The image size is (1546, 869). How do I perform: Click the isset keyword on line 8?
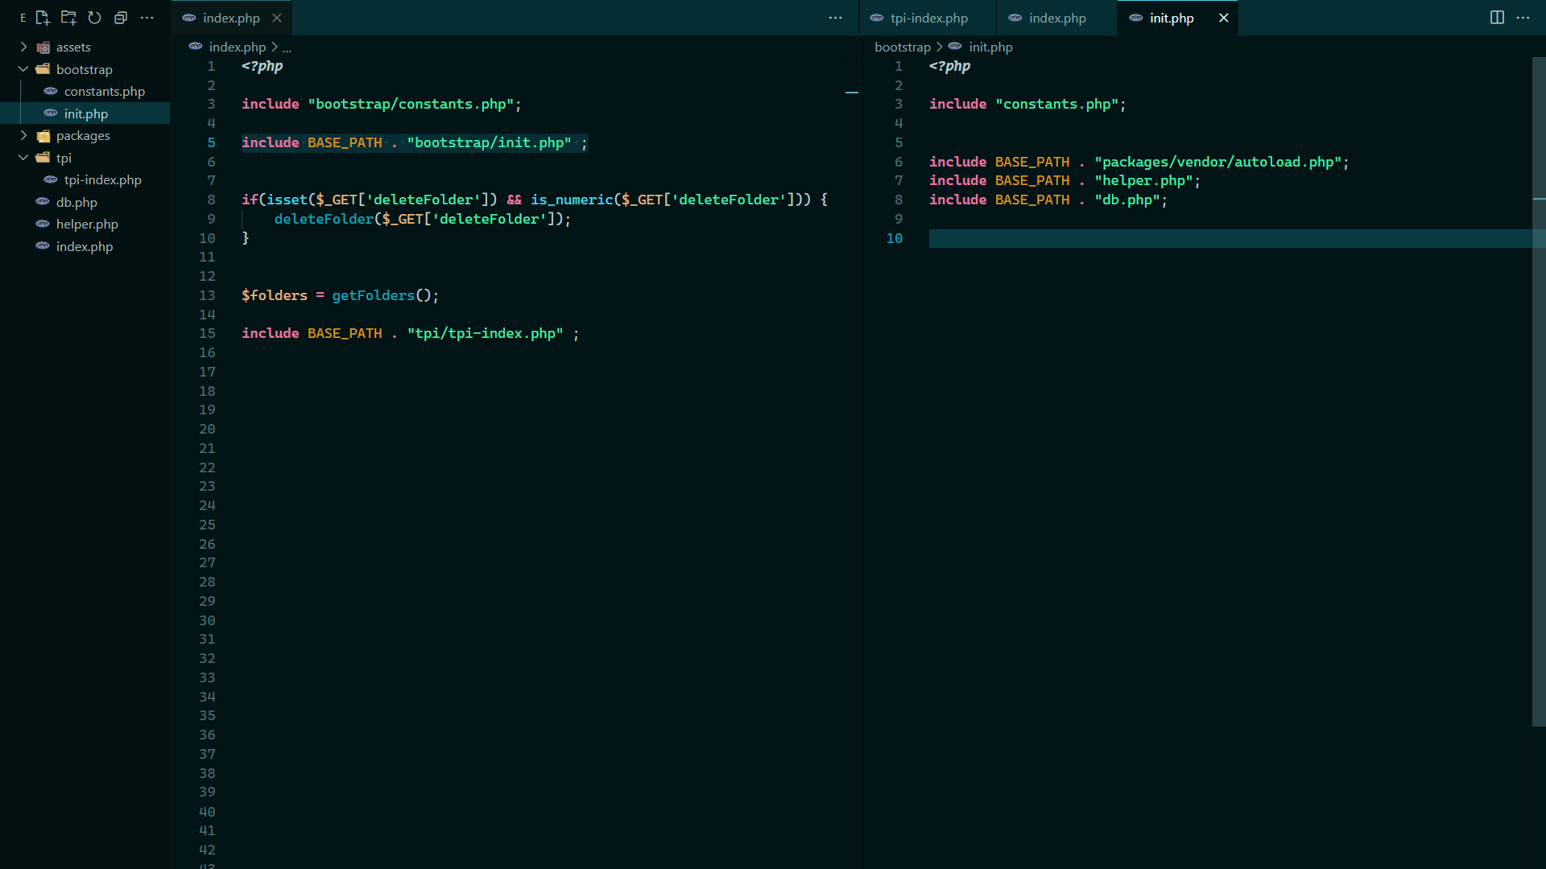coord(287,200)
